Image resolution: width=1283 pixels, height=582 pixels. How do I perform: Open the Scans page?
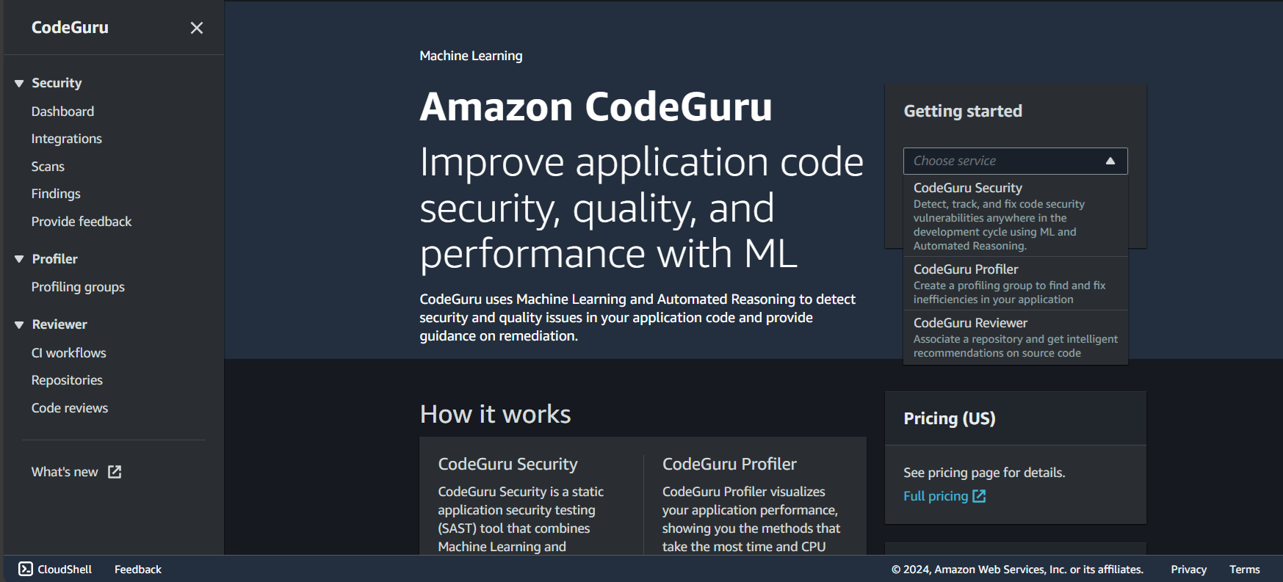tap(48, 167)
